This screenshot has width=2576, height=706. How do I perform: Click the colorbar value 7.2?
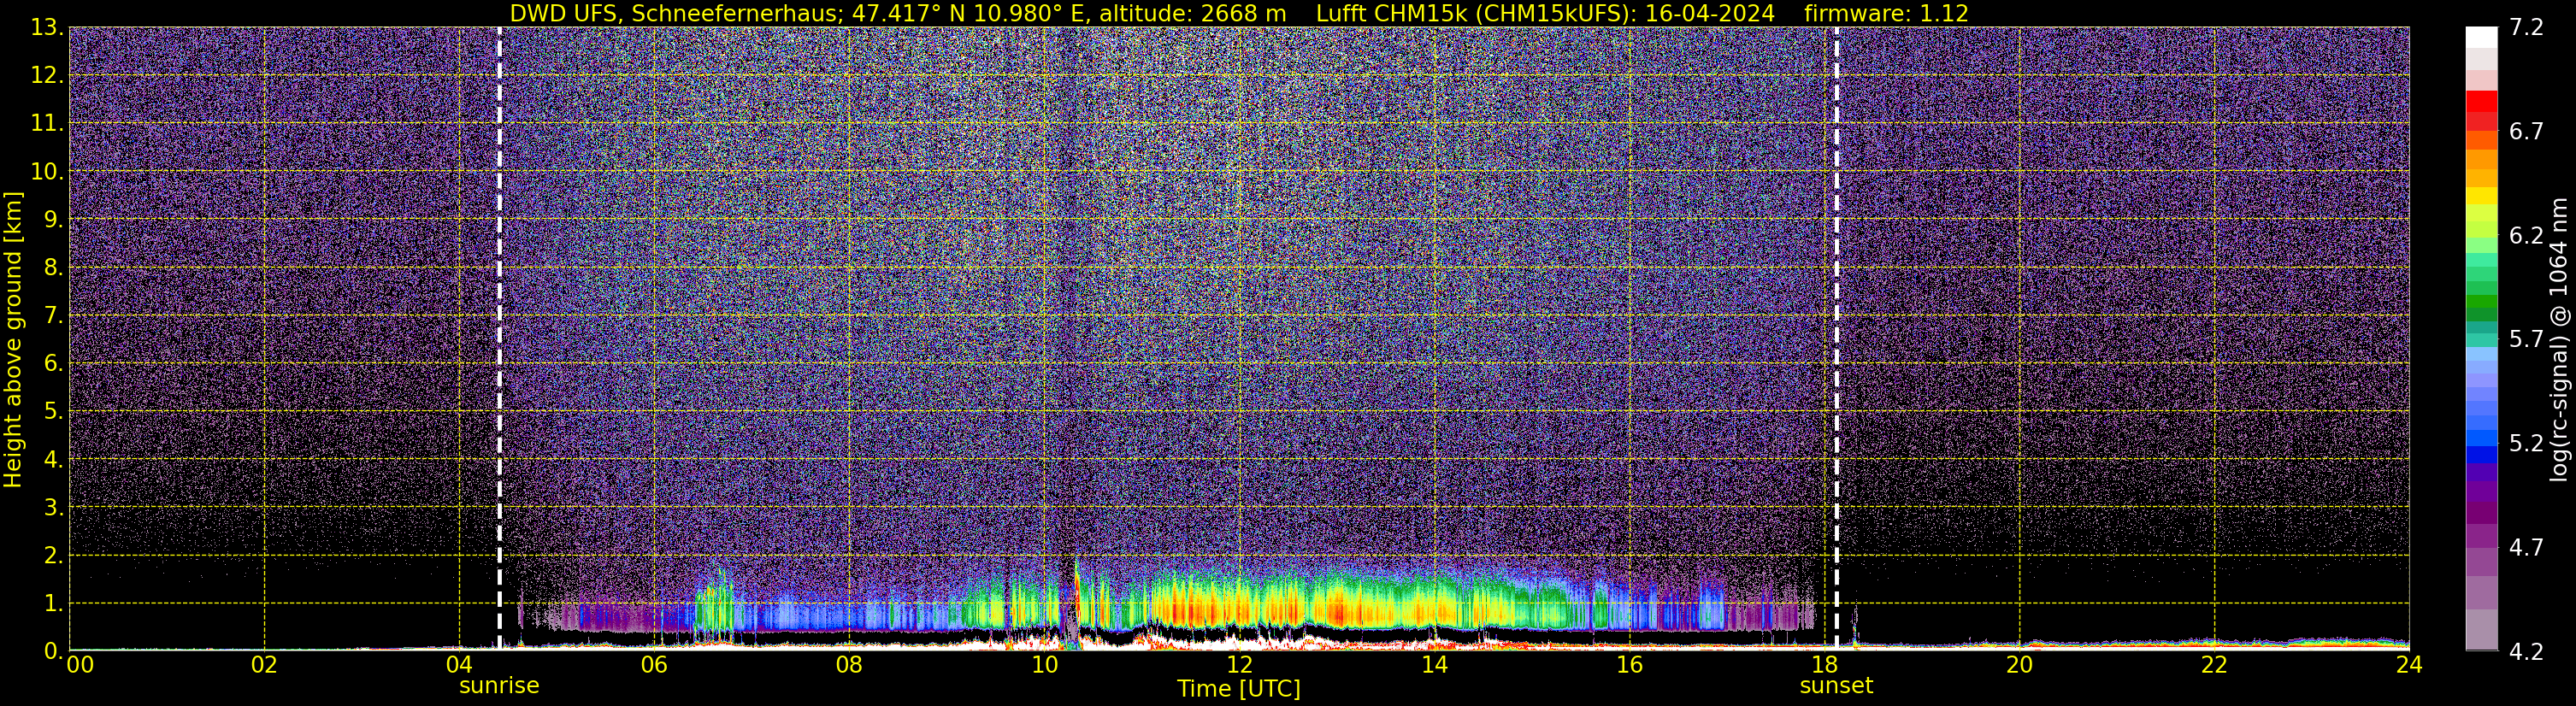click(2526, 28)
